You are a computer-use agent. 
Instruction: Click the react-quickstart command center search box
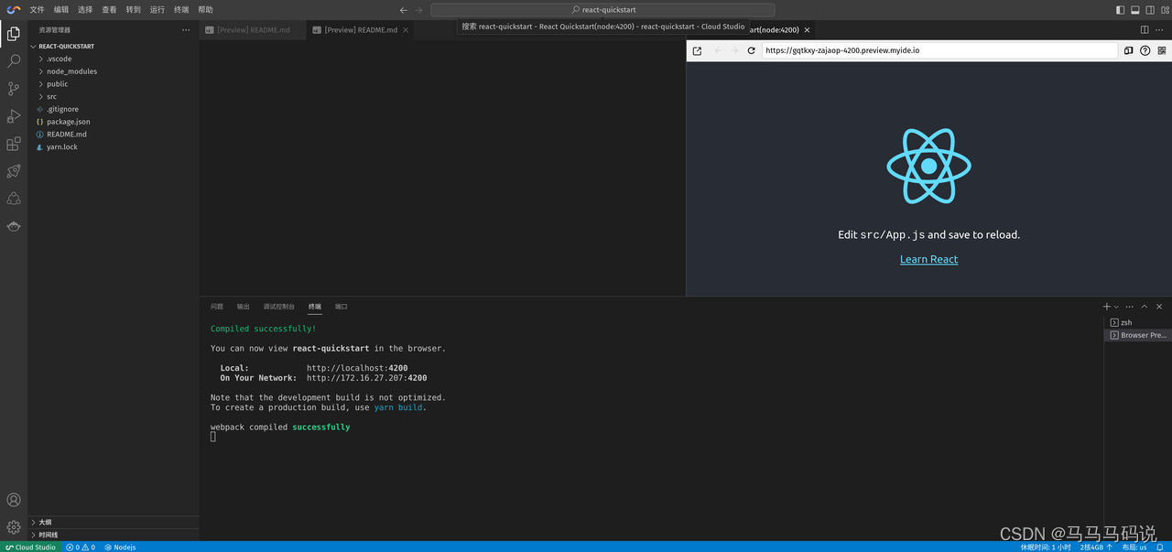pos(602,10)
